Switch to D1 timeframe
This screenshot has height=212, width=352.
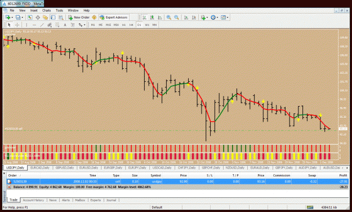pyautogui.click(x=139, y=25)
